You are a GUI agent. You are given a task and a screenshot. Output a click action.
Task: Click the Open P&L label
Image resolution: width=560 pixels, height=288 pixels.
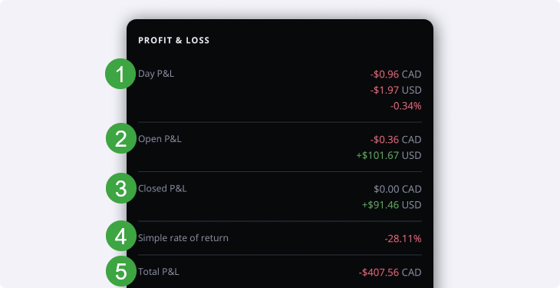point(160,139)
